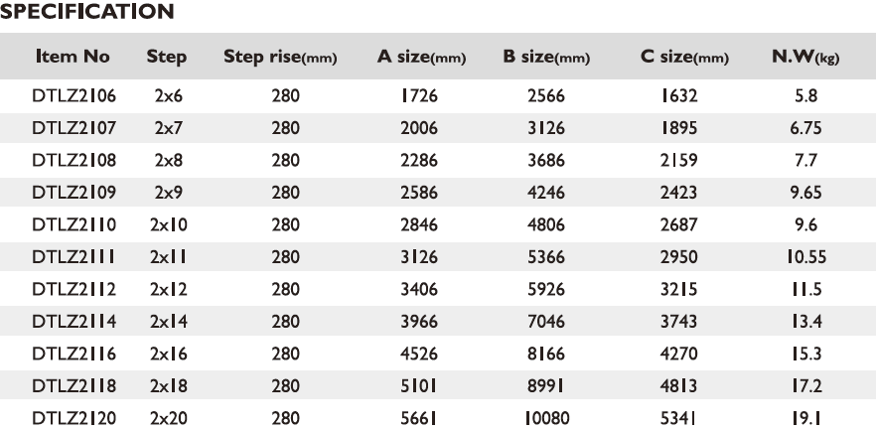
Task: Click net weight value 19.1
Action: 806,418
